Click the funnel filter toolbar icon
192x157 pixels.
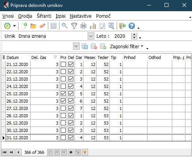(x=74, y=26)
